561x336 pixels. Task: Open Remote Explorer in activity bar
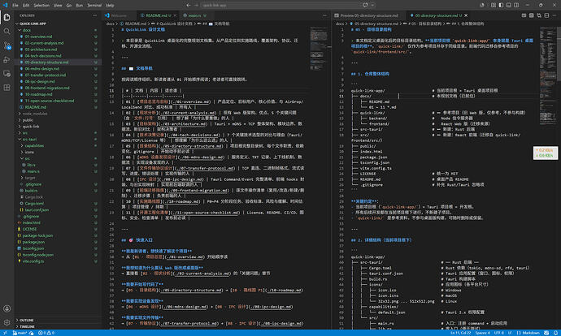pyautogui.click(x=7, y=74)
